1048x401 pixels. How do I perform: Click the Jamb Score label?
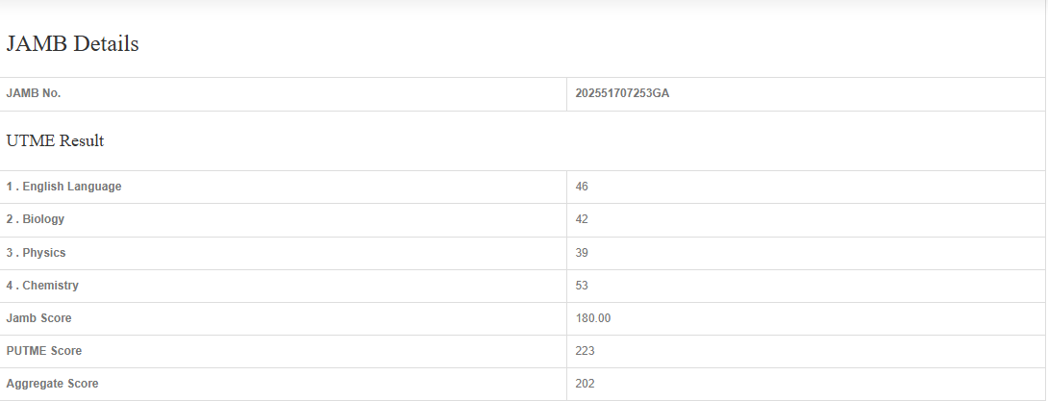click(38, 318)
